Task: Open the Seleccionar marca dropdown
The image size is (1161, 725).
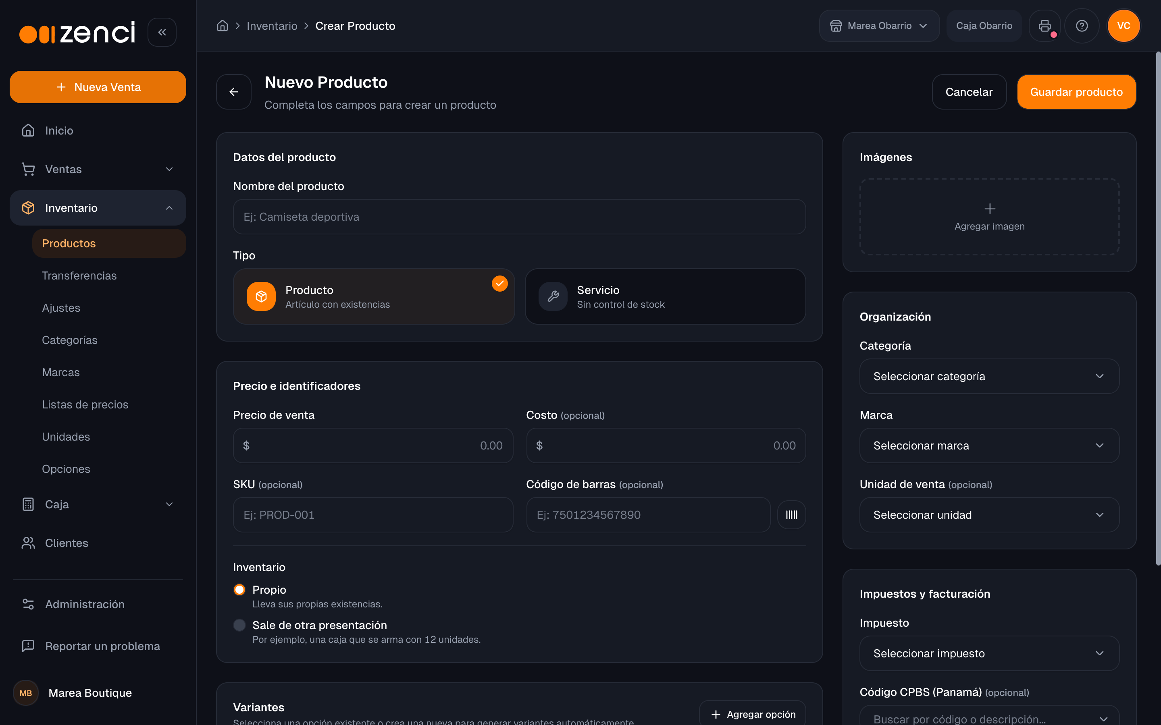Action: click(x=989, y=445)
